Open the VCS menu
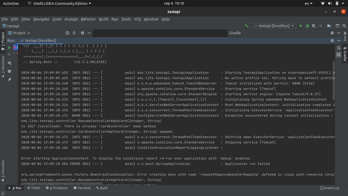The image size is (348, 196). (x=137, y=19)
